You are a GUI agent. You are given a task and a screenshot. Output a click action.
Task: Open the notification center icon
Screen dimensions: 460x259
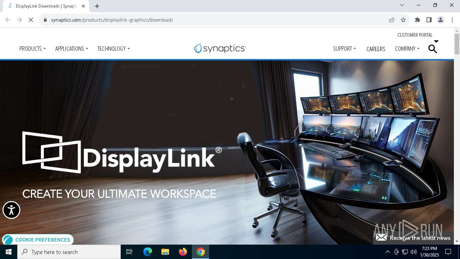tap(448, 252)
